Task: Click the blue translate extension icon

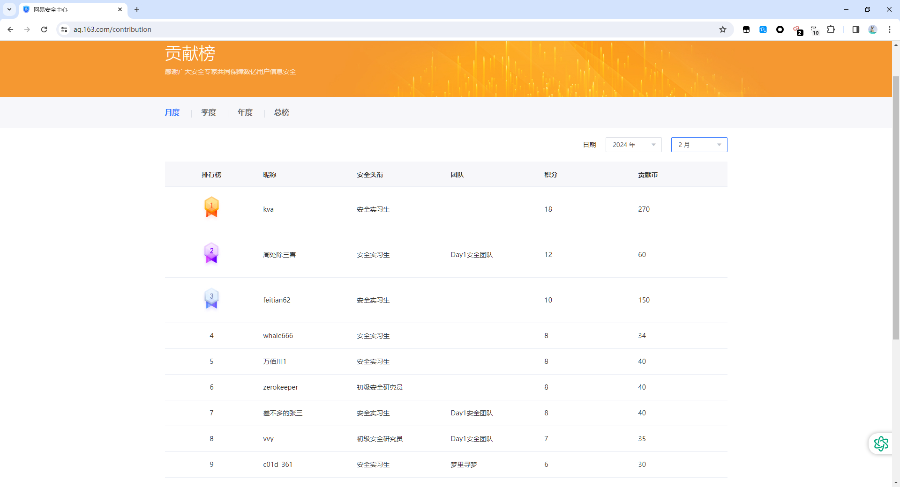Action: click(763, 30)
